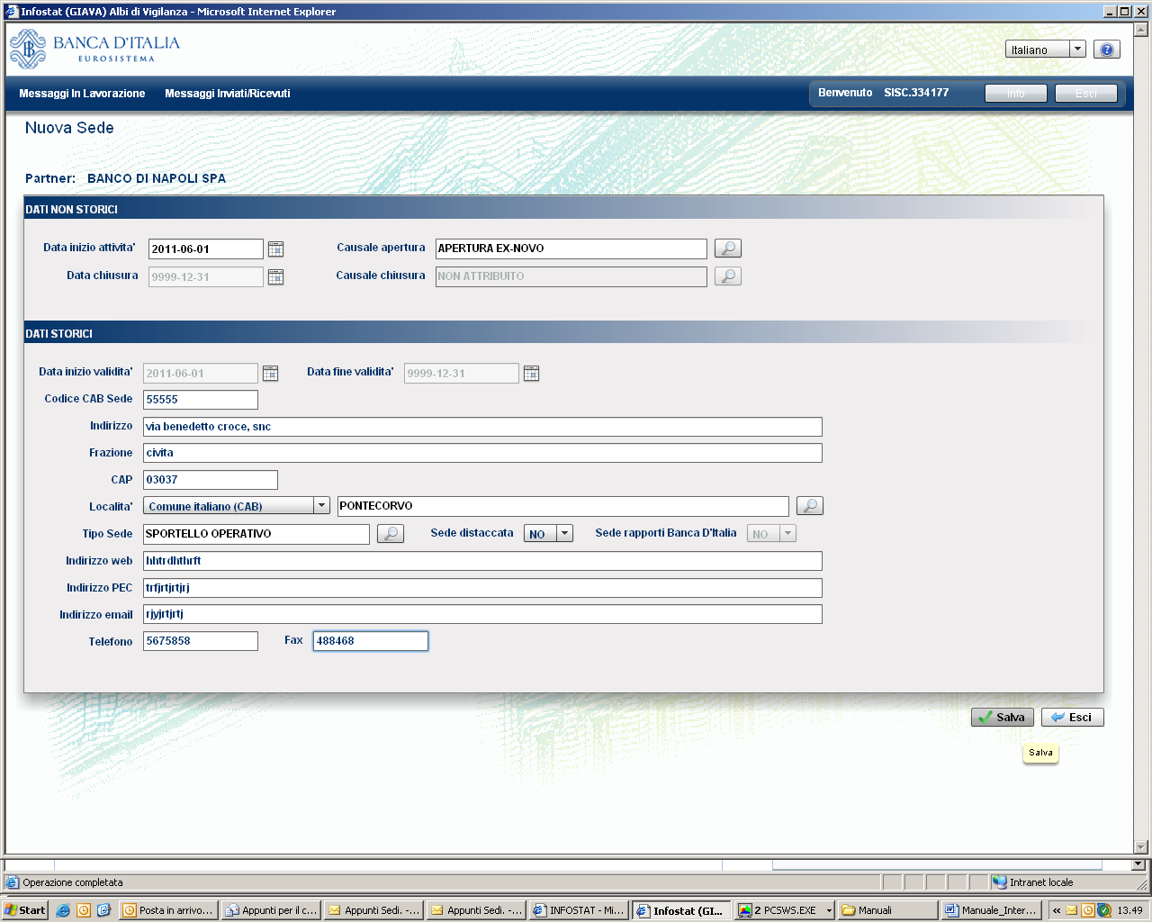Image resolution: width=1152 pixels, height=922 pixels.
Task: Click the BANCO DI NAPOLI SPA text
Action: (157, 178)
